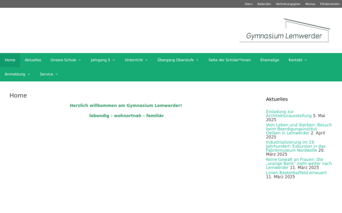This screenshot has width=342, height=213.
Task: Open the Vertretungsplan link
Action: [288, 4]
